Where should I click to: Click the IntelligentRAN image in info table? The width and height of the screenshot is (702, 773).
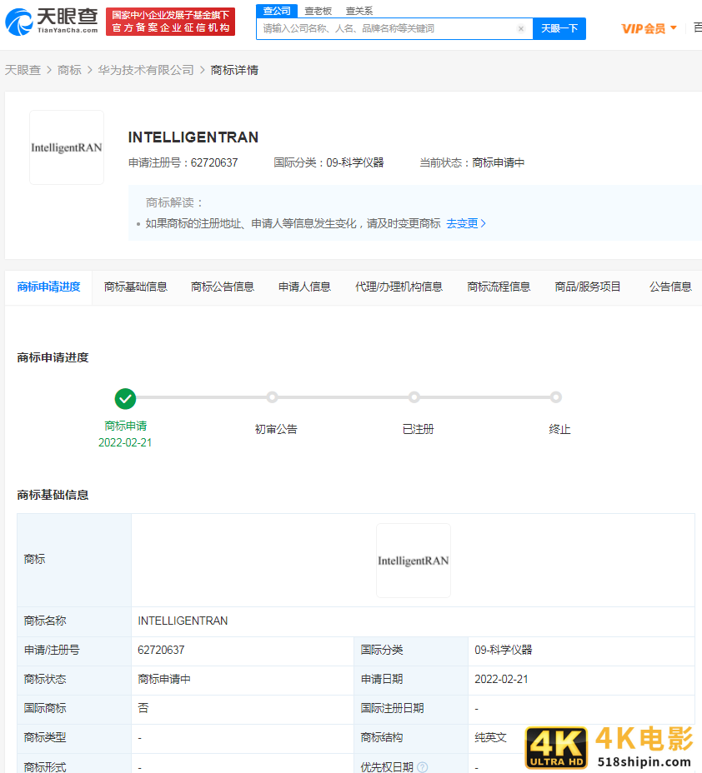coord(414,561)
